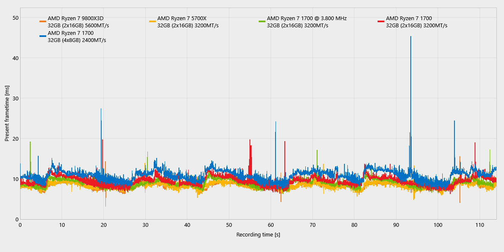Select the "32GB (2x16GB) 5600MT/s" legend text
Viewport: 504px width, 252px height.
(79, 26)
